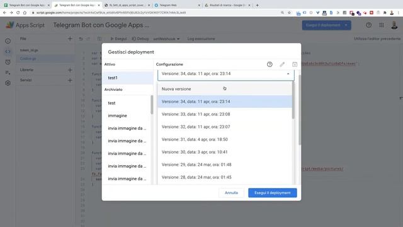Open the Triggers clock sidebar icon
The width and height of the screenshot is (403, 227).
click(x=8, y=62)
